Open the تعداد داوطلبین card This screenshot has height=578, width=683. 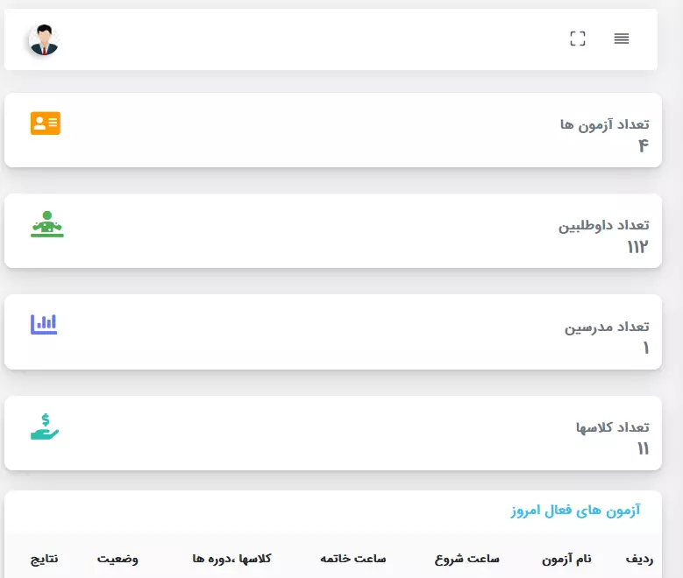point(333,230)
